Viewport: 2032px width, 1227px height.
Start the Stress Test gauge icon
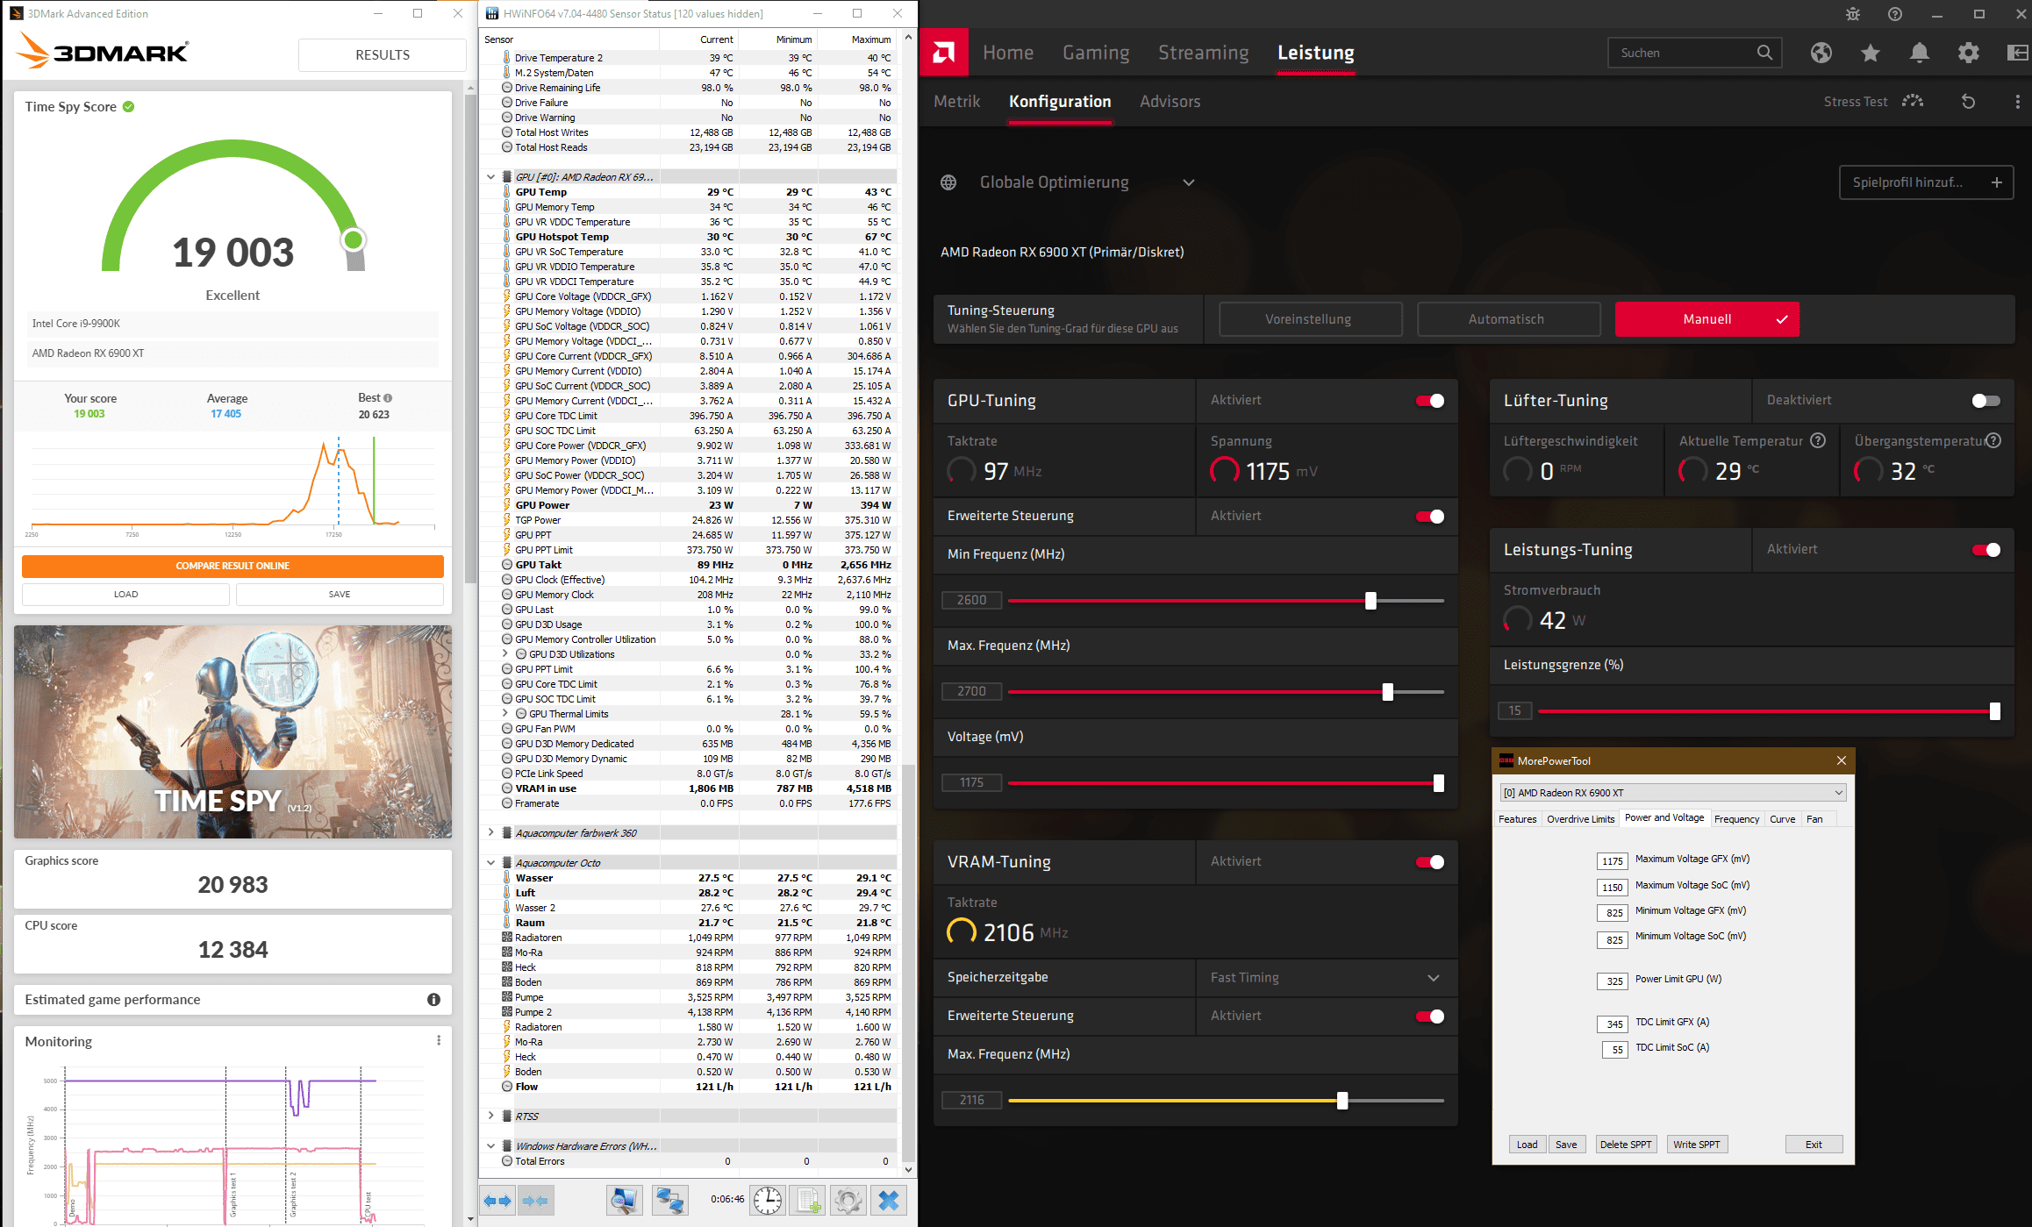tap(1913, 101)
